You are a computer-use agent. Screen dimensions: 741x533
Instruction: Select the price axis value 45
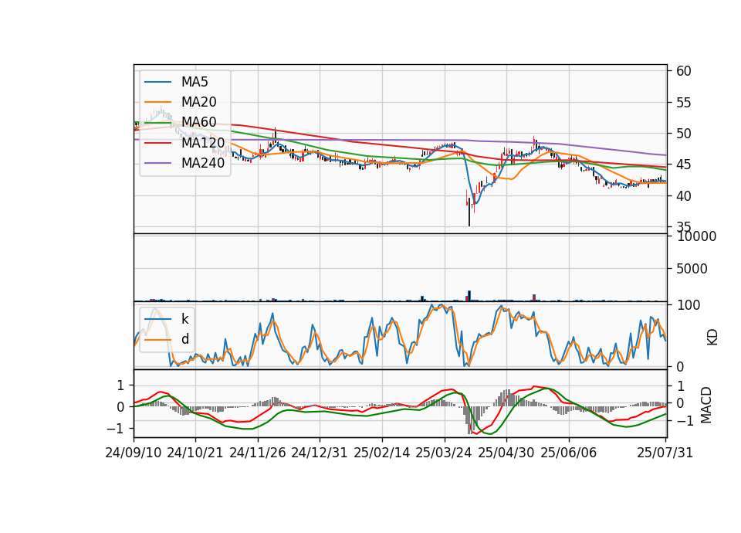tap(684, 165)
